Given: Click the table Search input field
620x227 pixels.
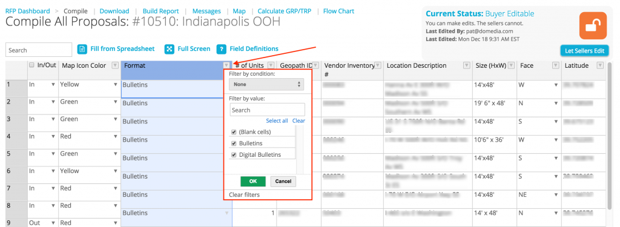Looking at the screenshot, I should coord(39,50).
